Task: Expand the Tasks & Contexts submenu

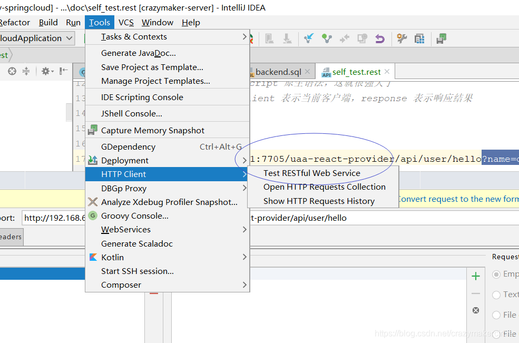Action: click(x=167, y=37)
